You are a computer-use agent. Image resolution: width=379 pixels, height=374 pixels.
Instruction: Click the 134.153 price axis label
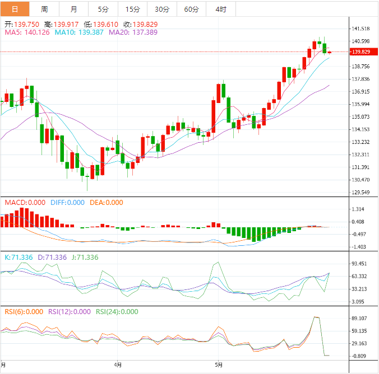tap(360, 129)
